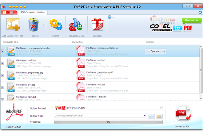203x134 pixels.
Task: Click the Output Files column header
Action: 78,42
